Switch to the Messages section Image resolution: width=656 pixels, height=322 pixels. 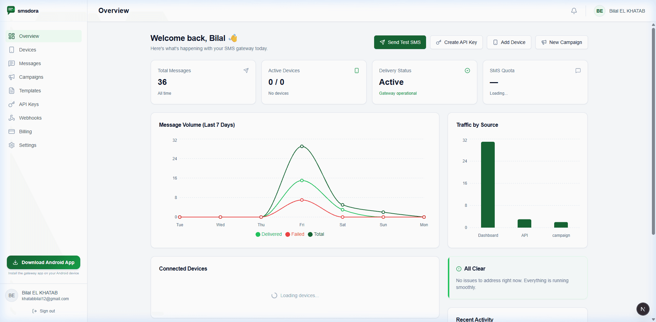29,63
